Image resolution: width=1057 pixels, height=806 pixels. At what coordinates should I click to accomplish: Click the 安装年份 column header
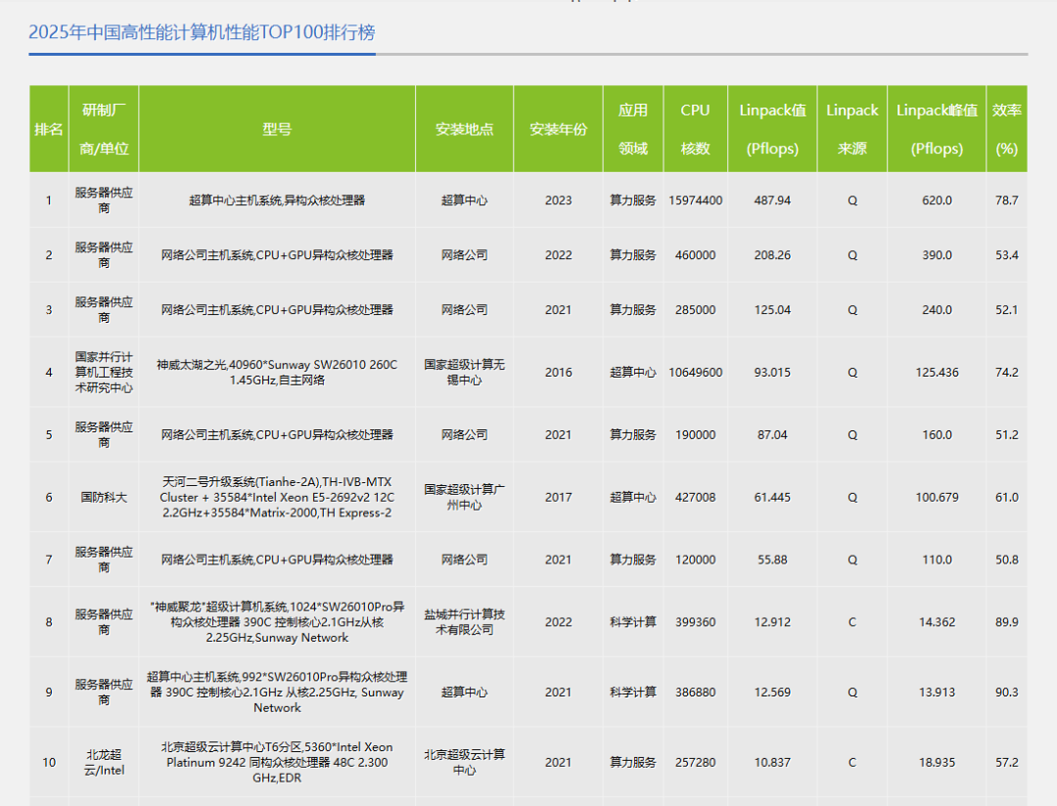(558, 129)
